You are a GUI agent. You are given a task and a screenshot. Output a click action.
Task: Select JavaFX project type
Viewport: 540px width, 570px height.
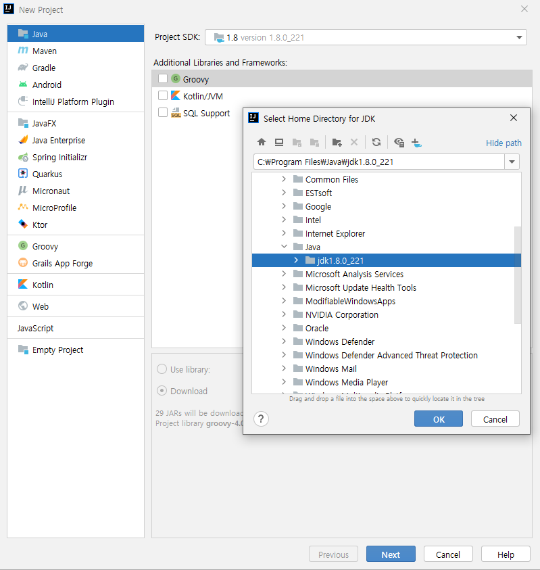[x=76, y=123]
